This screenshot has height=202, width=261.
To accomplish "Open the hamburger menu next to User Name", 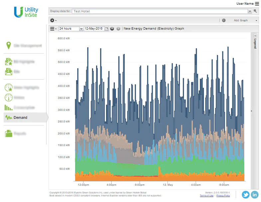I will coord(257,4).
